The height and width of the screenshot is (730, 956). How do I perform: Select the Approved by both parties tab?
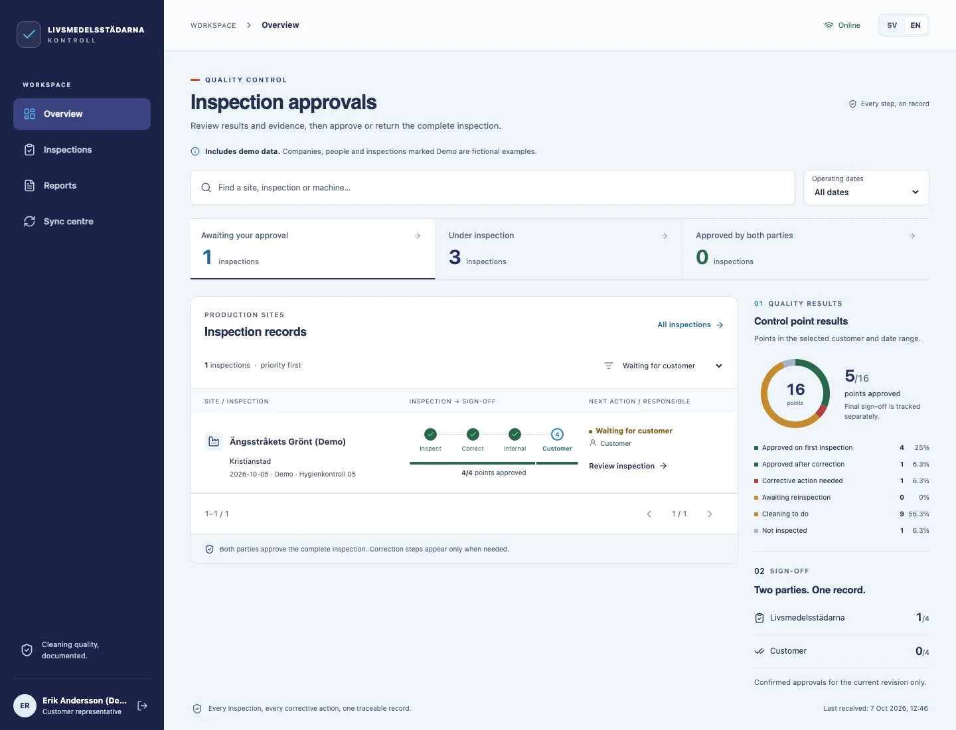(x=806, y=249)
